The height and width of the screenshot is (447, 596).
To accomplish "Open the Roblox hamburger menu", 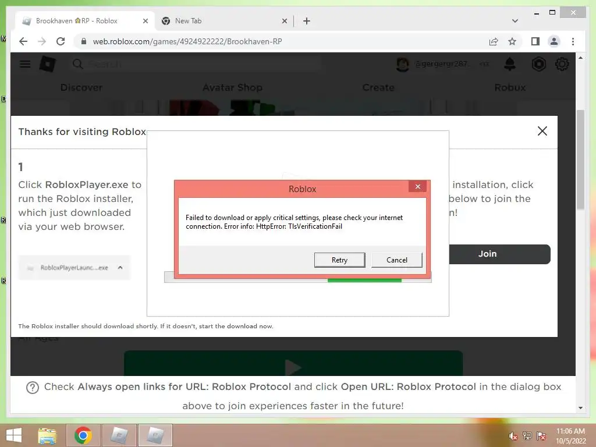I will [25, 64].
